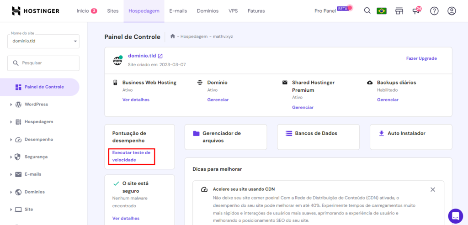Viewport: 468px width, 225px height.
Task: Open the marketplace store icon
Action: pyautogui.click(x=399, y=11)
